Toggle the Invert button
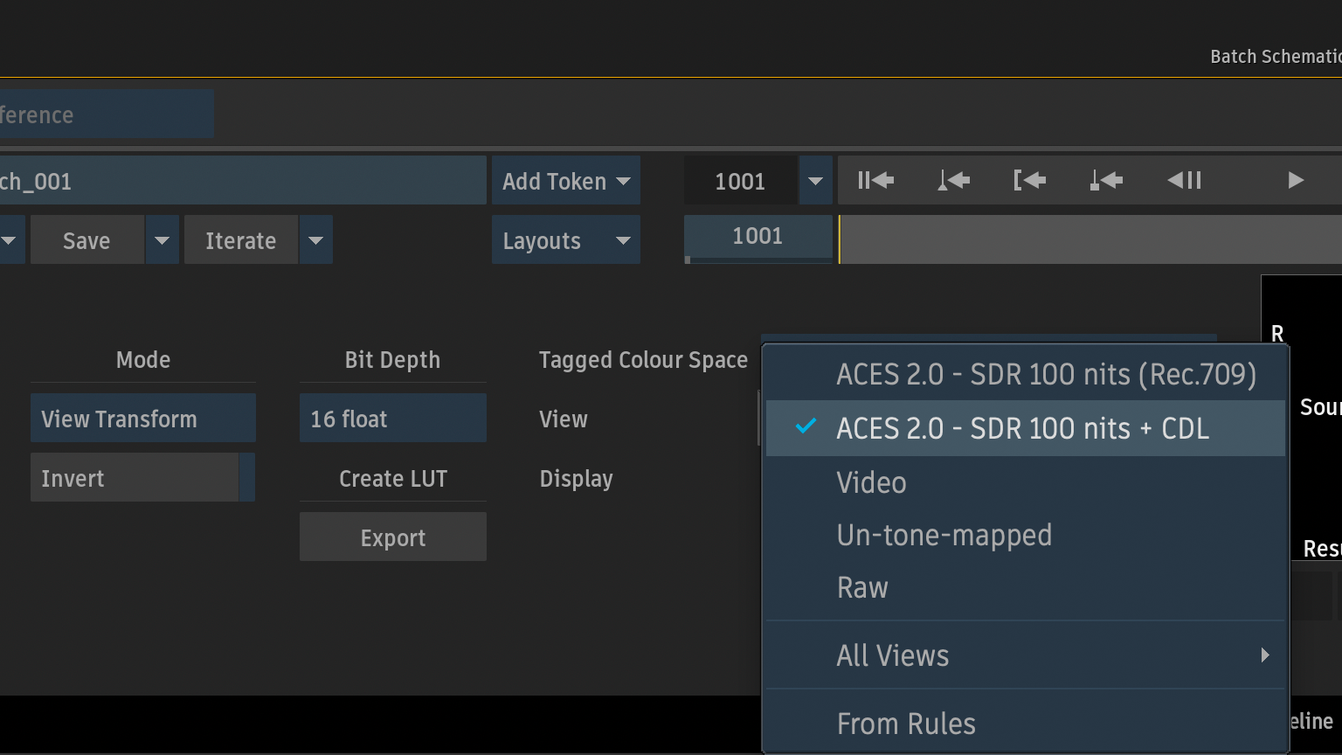The image size is (1342, 755). [x=135, y=478]
